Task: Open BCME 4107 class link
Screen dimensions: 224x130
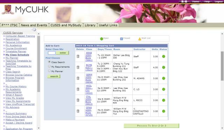Action: coord(89,67)
